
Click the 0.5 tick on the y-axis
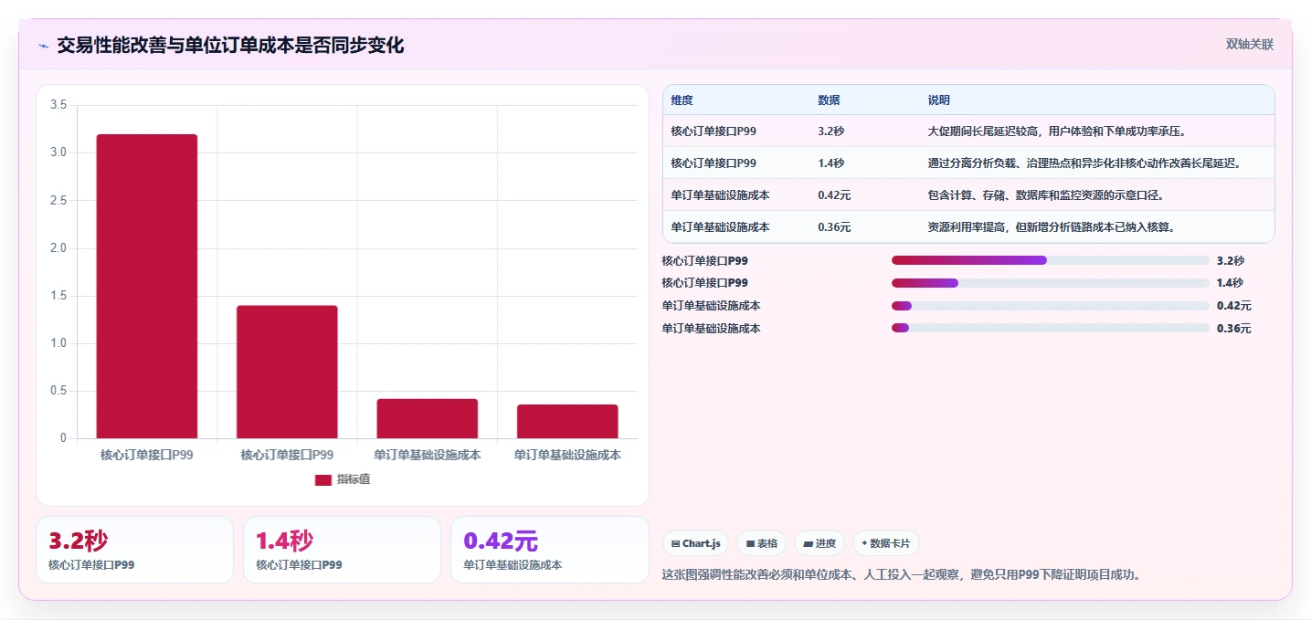(58, 391)
